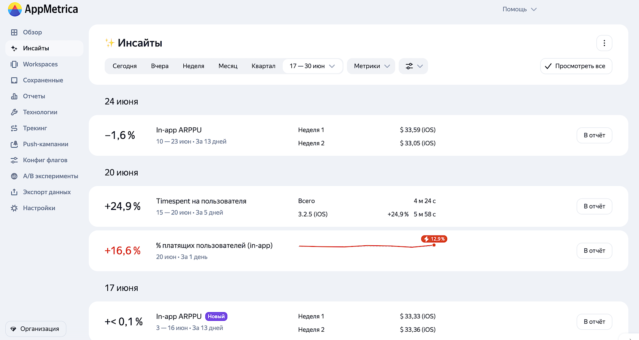
Task: Open Обзор via its grid icon
Action: click(x=14, y=32)
